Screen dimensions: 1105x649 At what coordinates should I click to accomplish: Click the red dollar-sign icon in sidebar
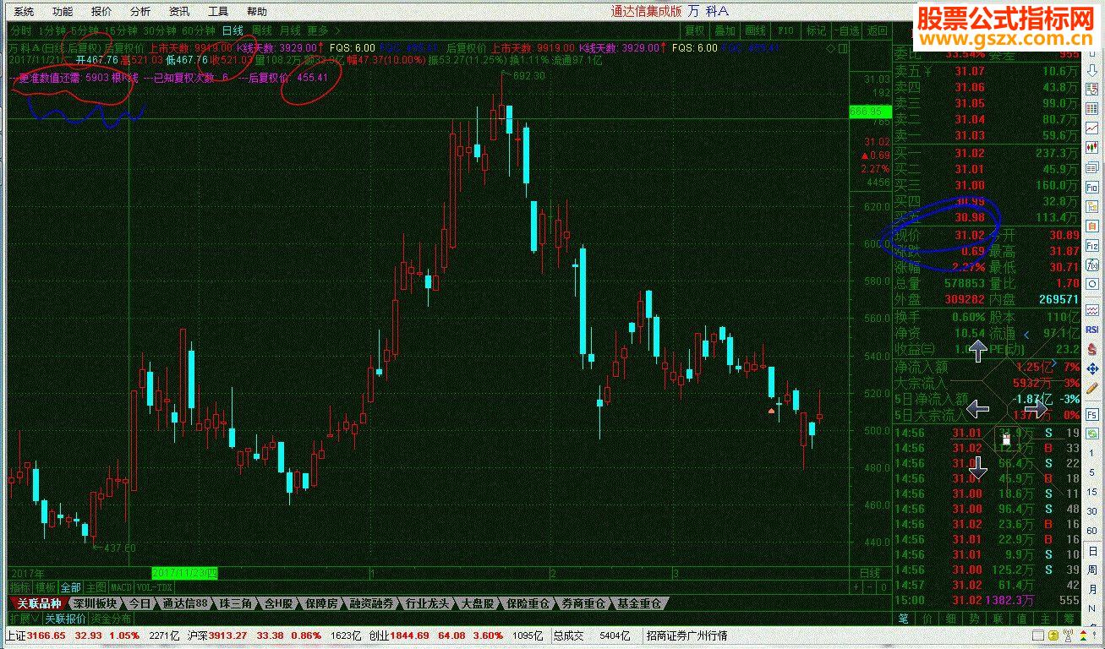1092,350
